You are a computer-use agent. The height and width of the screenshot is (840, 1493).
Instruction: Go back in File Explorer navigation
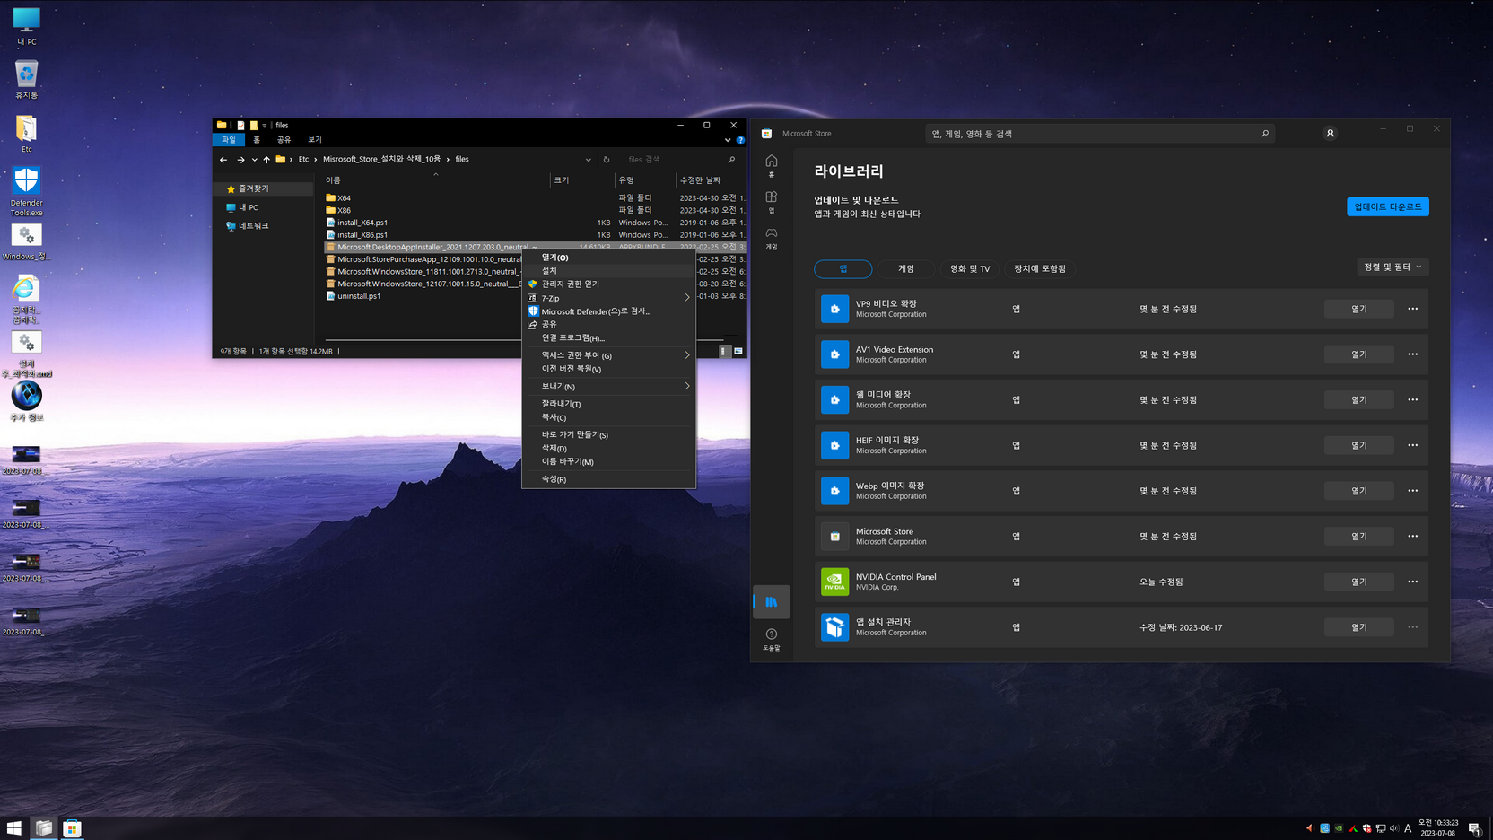(223, 160)
